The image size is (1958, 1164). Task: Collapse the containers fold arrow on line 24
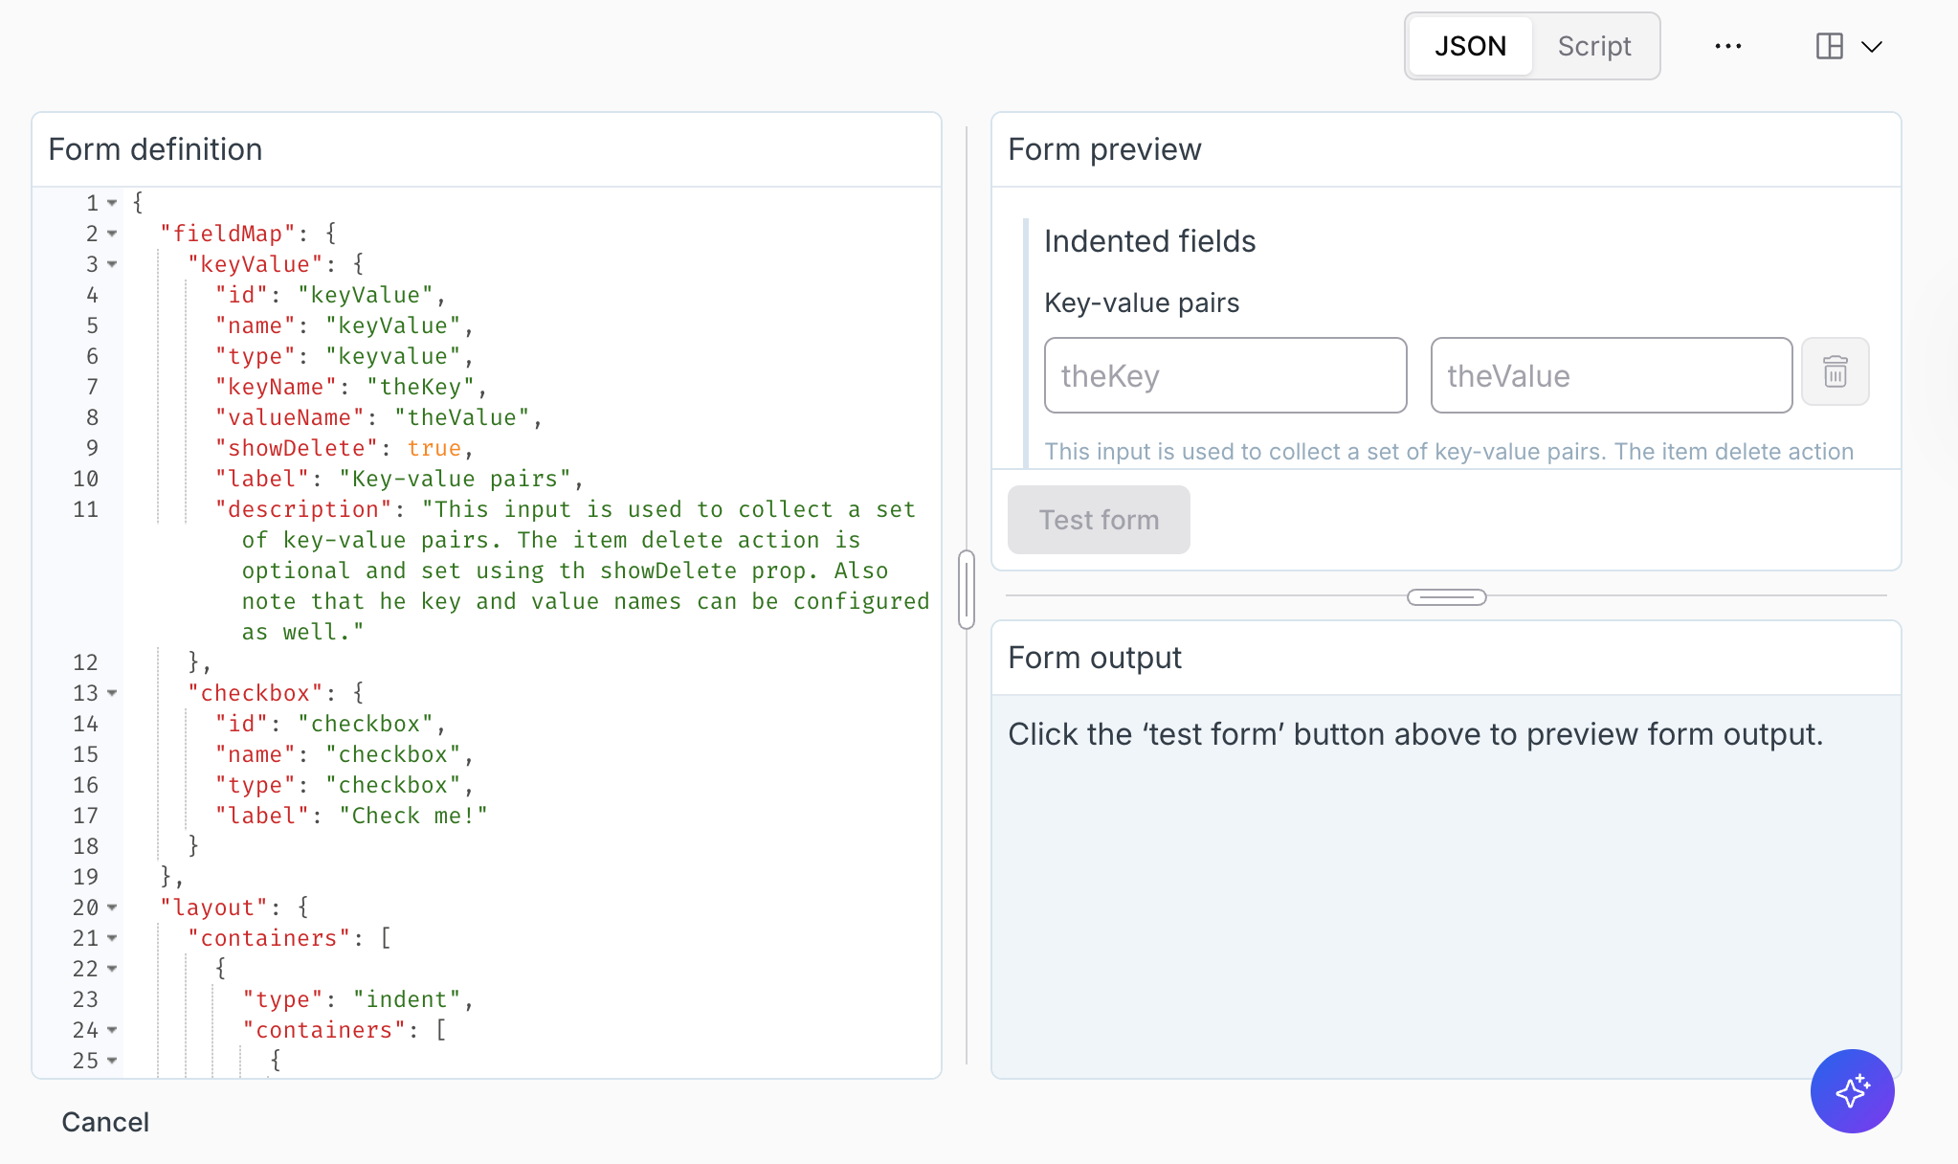[x=112, y=1030]
